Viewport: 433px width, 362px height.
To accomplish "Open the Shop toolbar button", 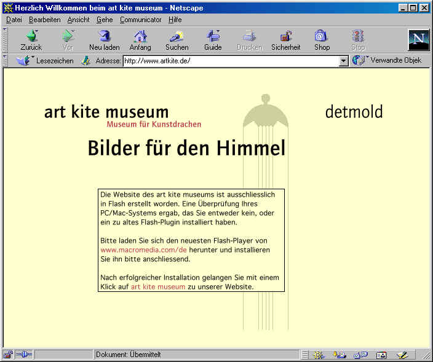I will (x=322, y=41).
